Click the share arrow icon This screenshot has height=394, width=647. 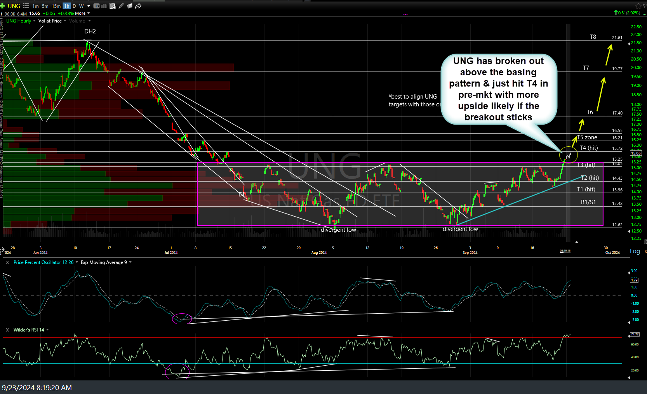coord(138,6)
